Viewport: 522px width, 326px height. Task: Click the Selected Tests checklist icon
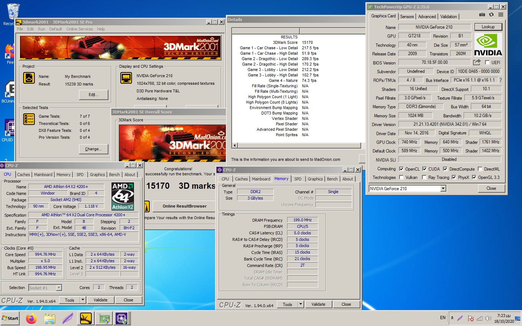(x=29, y=119)
